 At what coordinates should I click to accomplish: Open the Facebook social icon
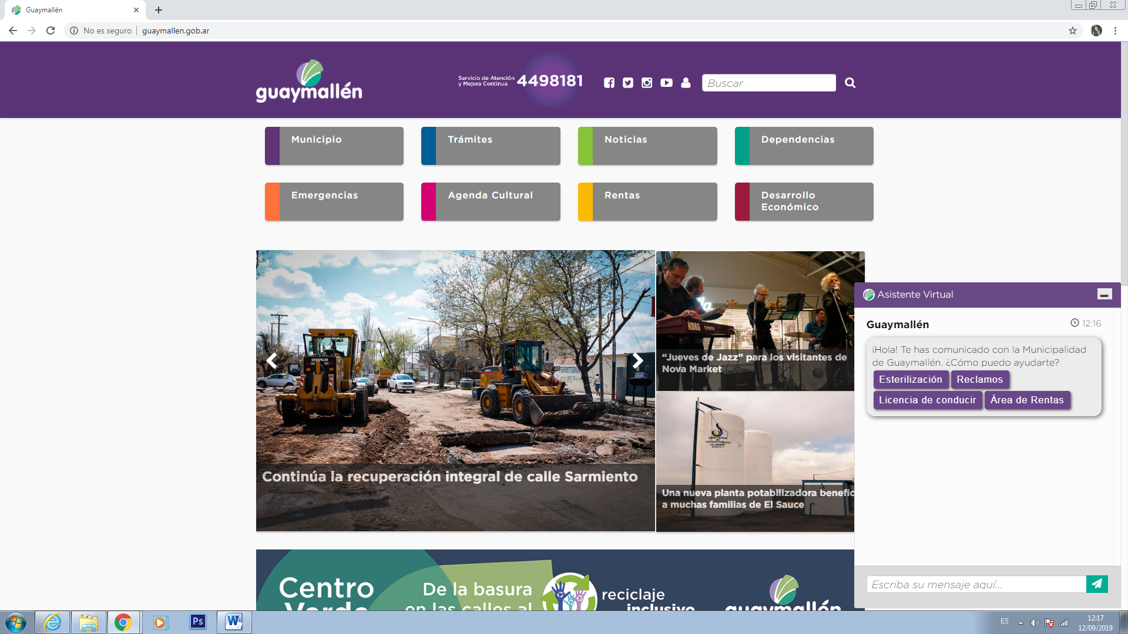(x=609, y=83)
